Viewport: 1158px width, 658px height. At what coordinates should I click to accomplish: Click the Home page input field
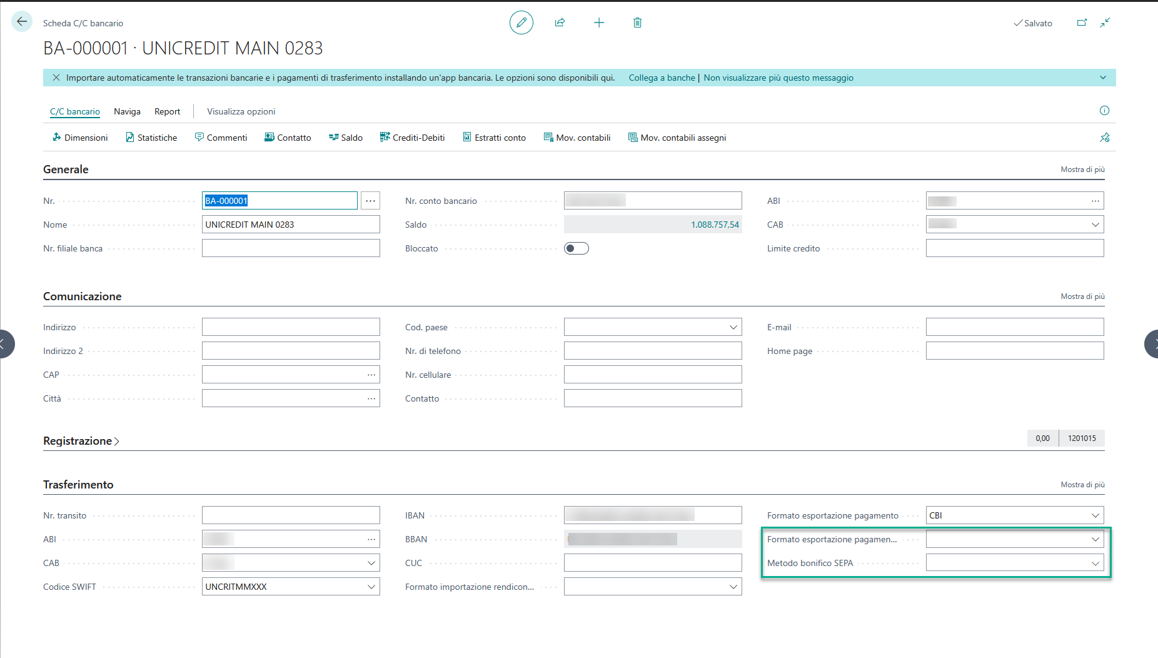[1014, 351]
